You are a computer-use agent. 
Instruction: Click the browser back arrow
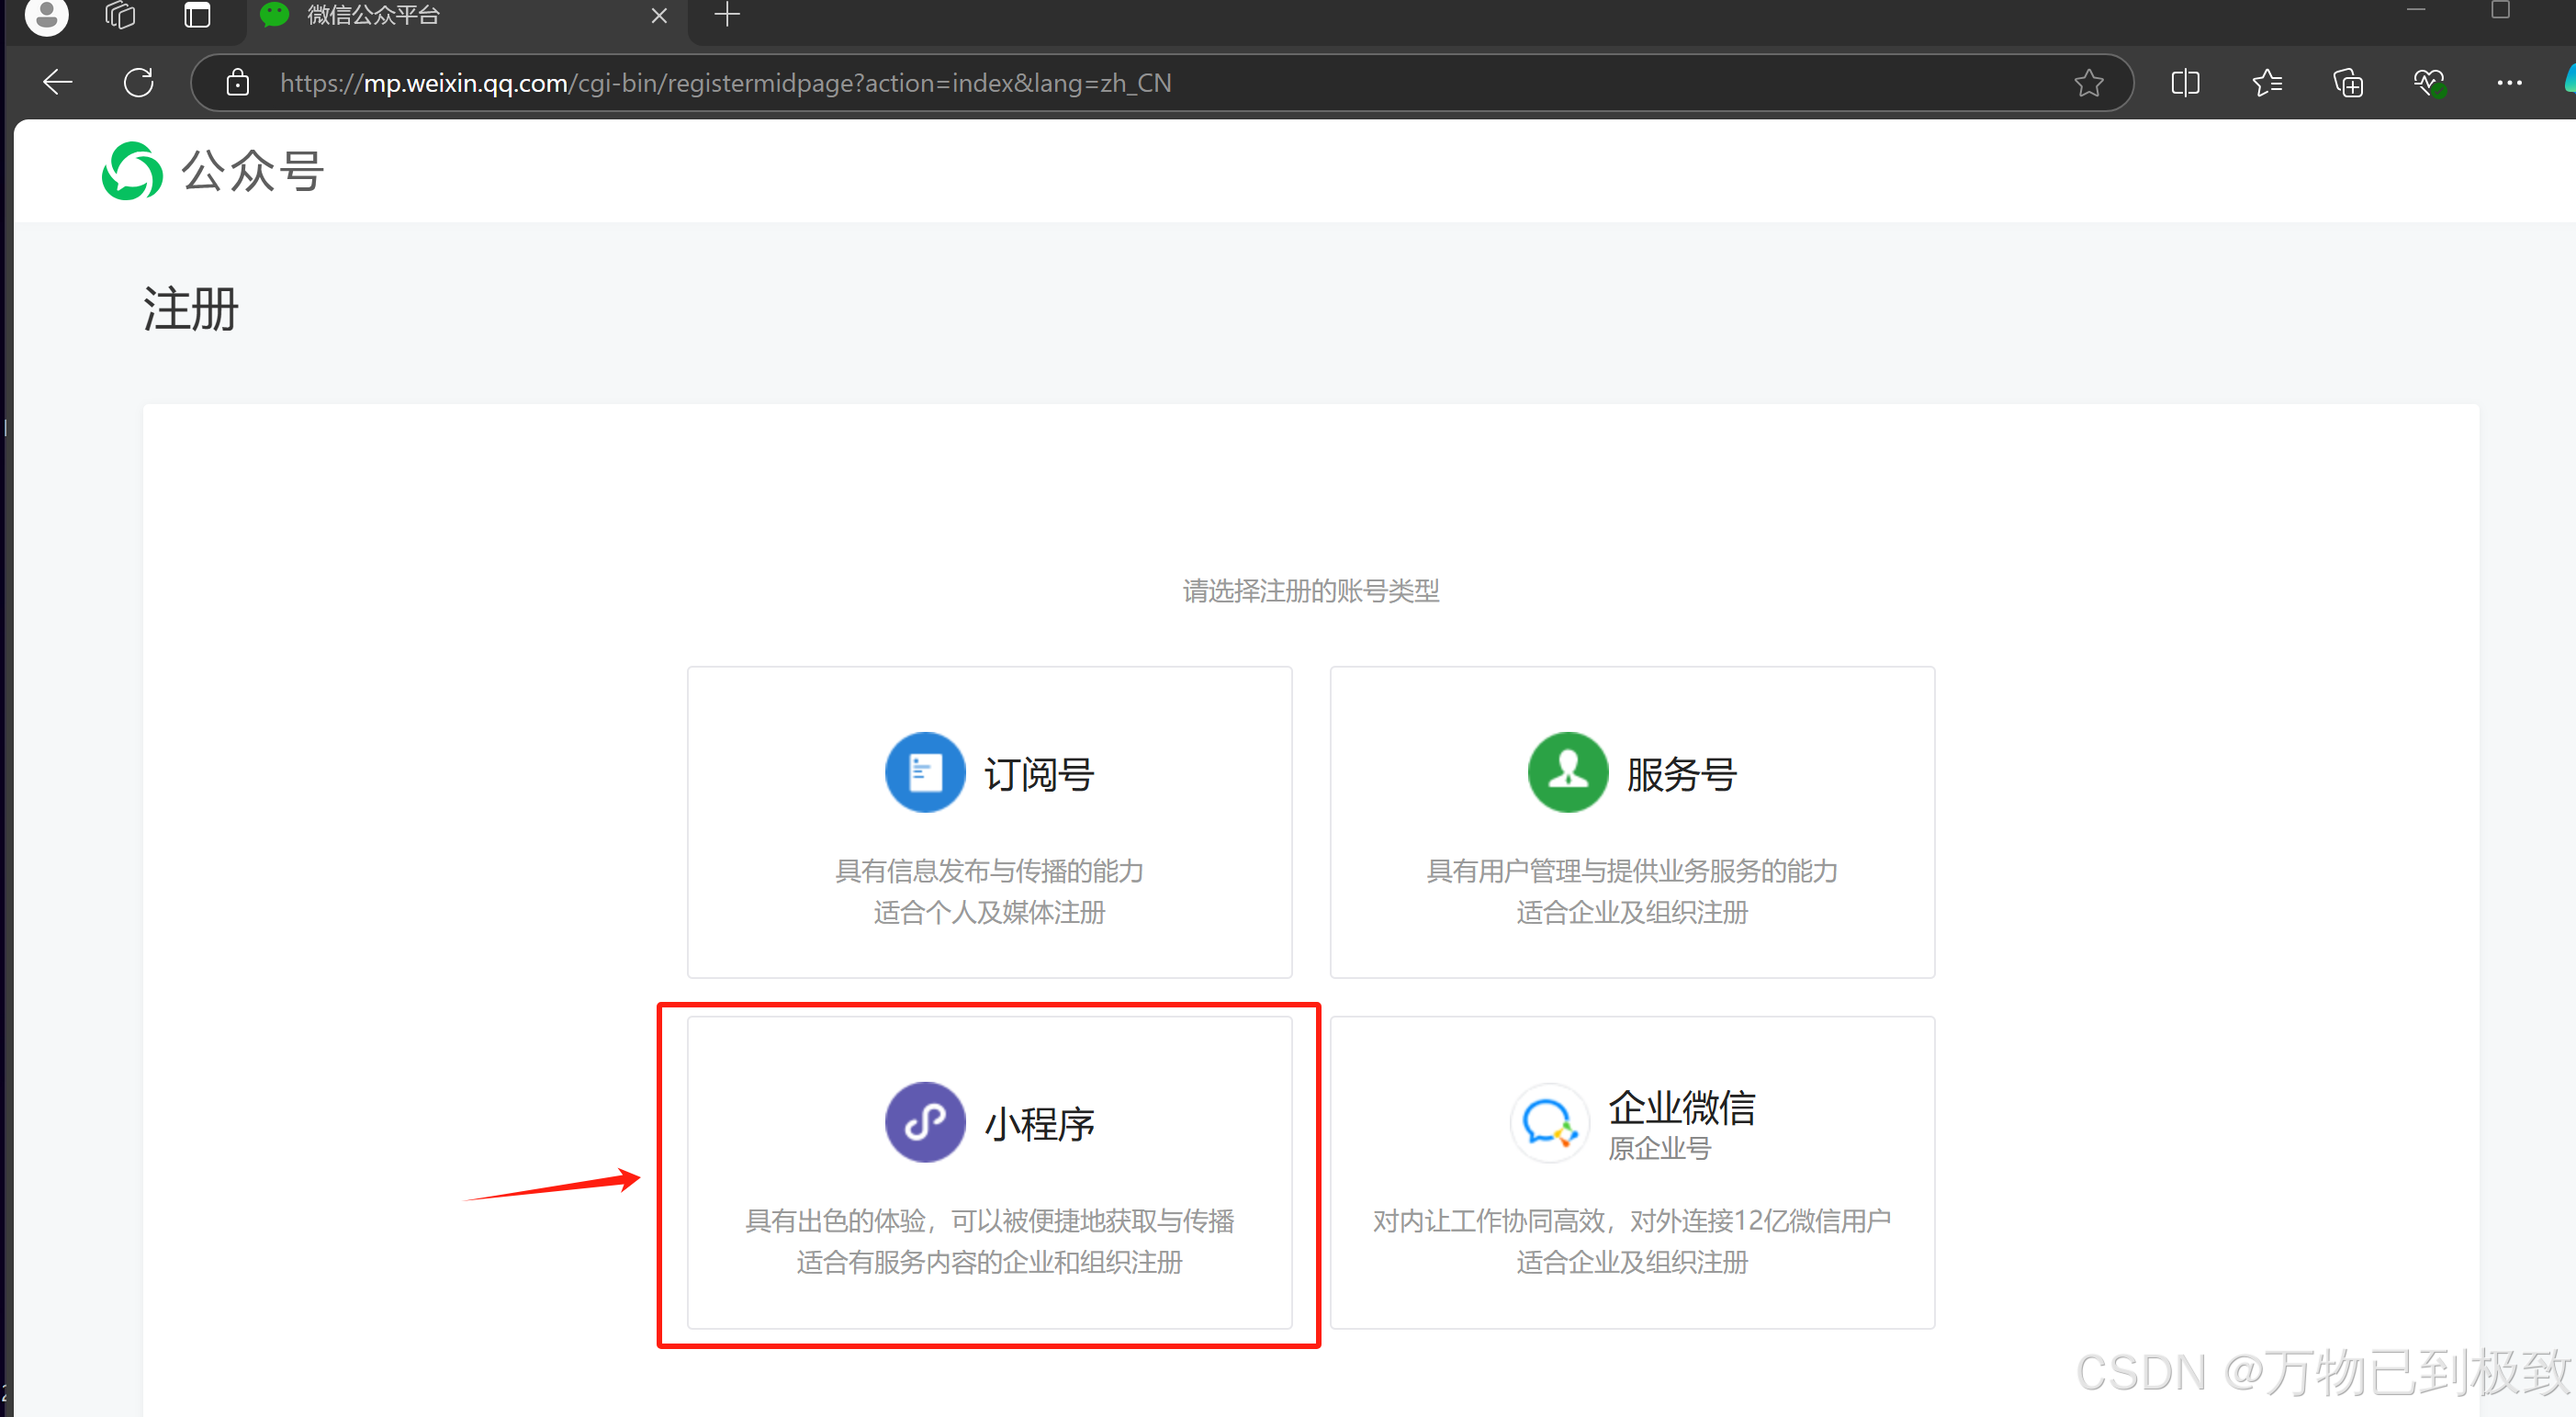(x=58, y=82)
